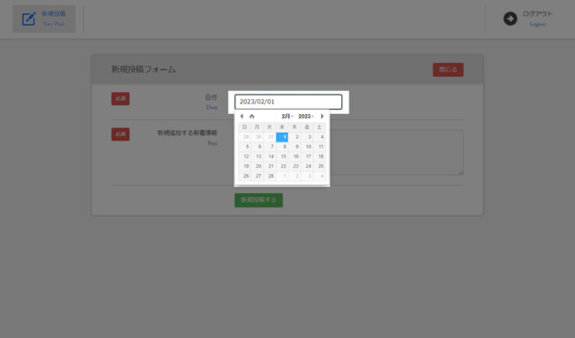Click the New Post pencil icon

coord(28,19)
